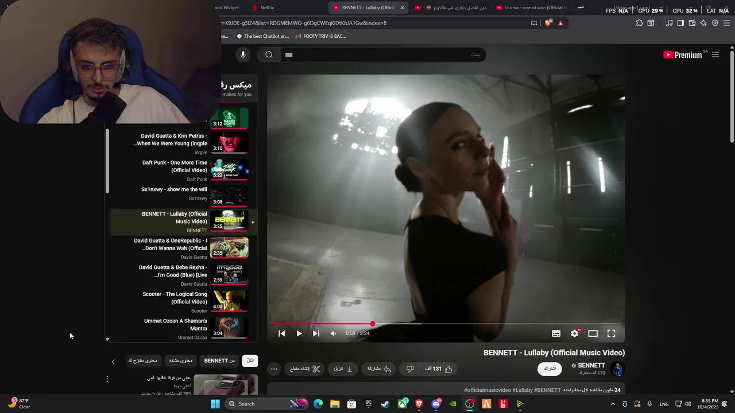This screenshot has height=413, width=735.
Task: Click the download 'تنزيل' button
Action: (343, 369)
